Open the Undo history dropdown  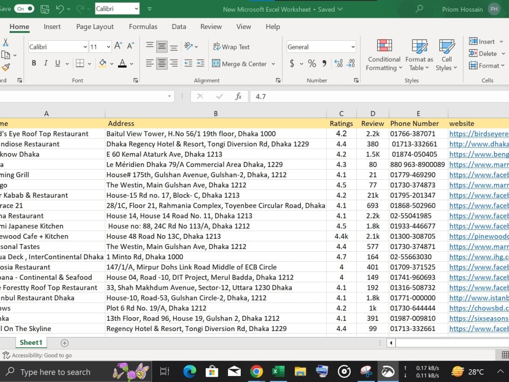coord(69,9)
